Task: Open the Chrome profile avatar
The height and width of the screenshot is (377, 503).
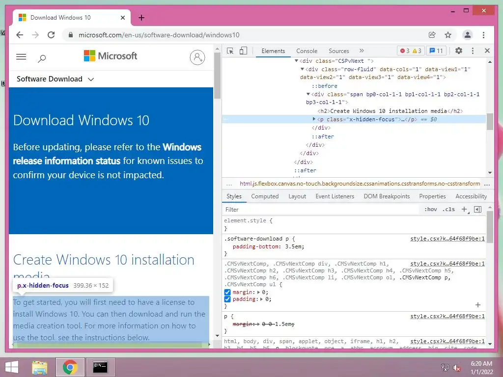Action: (x=468, y=35)
